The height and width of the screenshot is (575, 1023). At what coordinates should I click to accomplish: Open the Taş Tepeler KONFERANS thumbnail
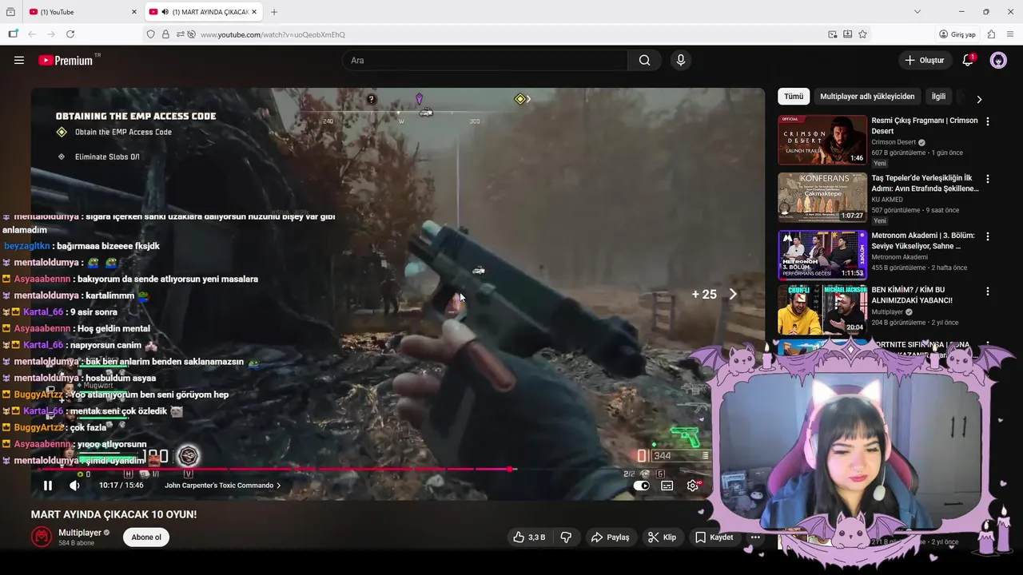pos(822,197)
